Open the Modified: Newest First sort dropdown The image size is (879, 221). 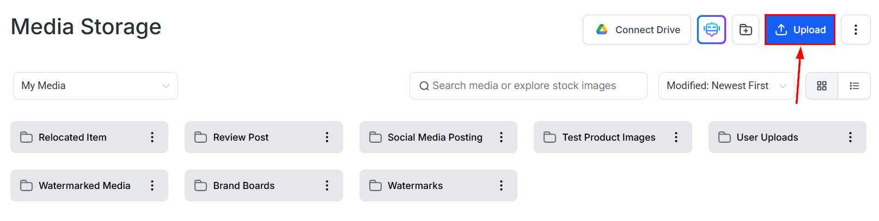[x=726, y=86]
